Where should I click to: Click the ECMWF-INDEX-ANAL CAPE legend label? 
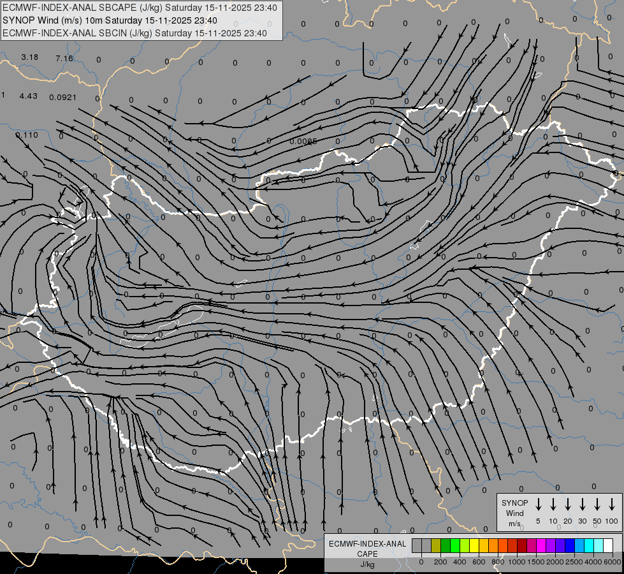367,548
